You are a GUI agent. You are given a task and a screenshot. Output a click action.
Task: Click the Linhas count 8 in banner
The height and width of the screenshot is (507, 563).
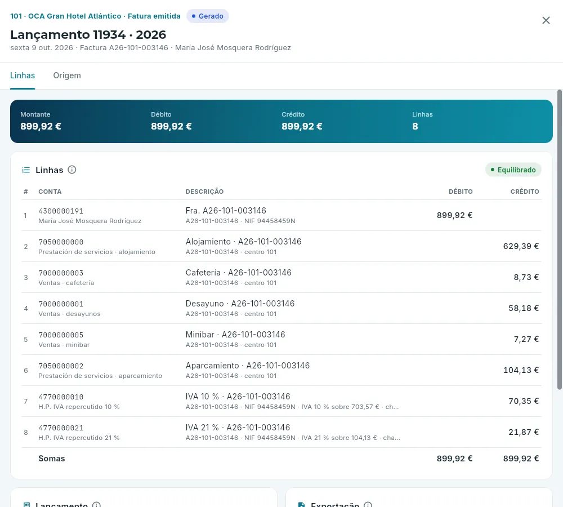click(x=415, y=127)
